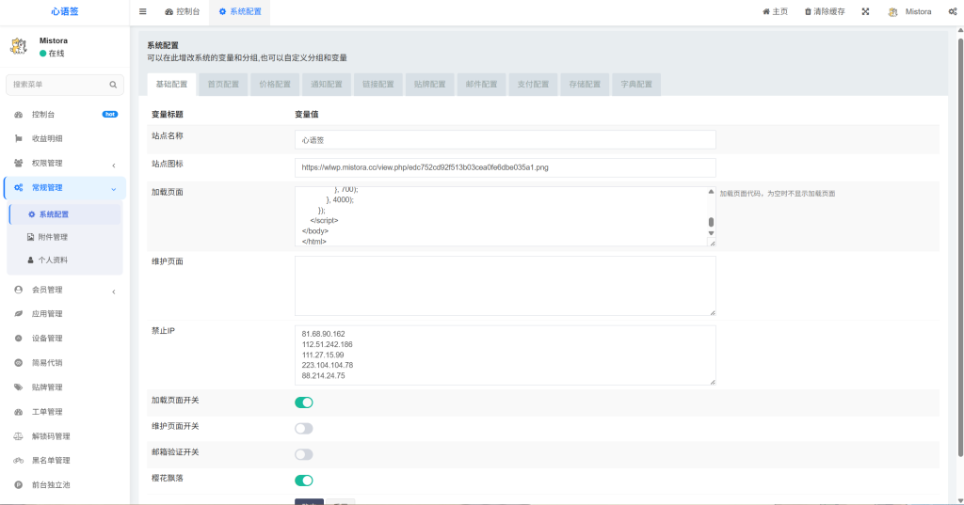Click the hamburger menu toggle icon
Viewport: 964px width, 505px height.
click(143, 11)
